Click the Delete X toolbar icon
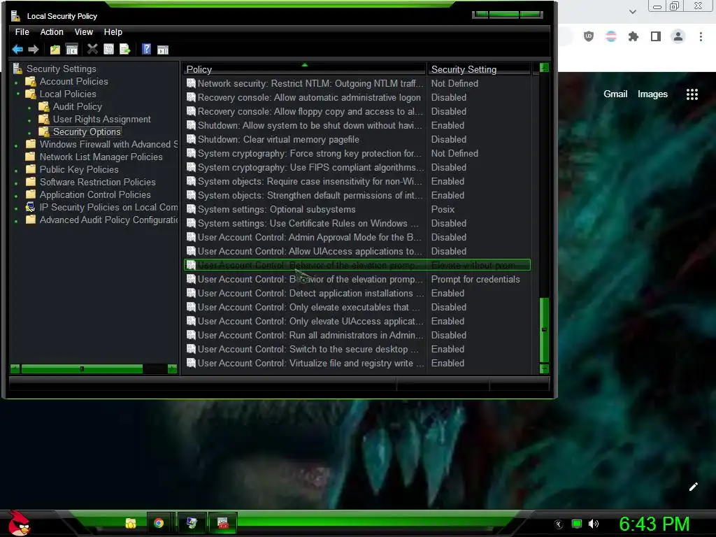This screenshot has height=537, width=716. pos(93,49)
